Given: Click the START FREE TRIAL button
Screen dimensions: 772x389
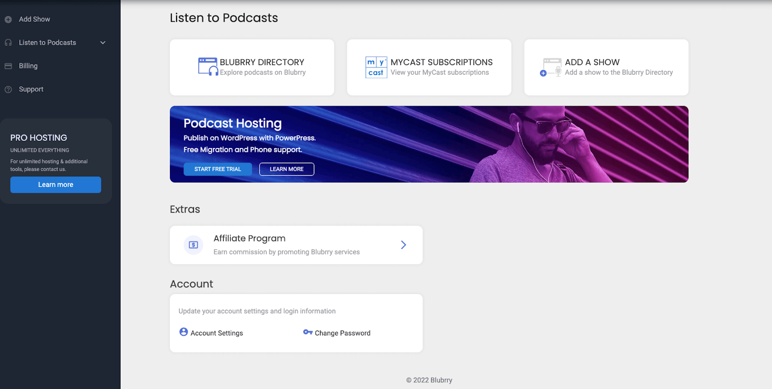Looking at the screenshot, I should pos(218,169).
